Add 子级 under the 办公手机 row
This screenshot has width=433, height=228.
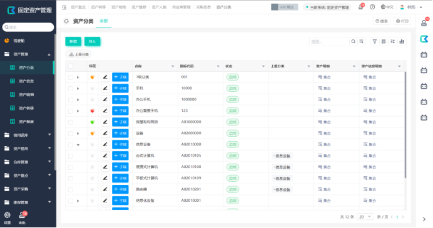pyautogui.click(x=120, y=99)
